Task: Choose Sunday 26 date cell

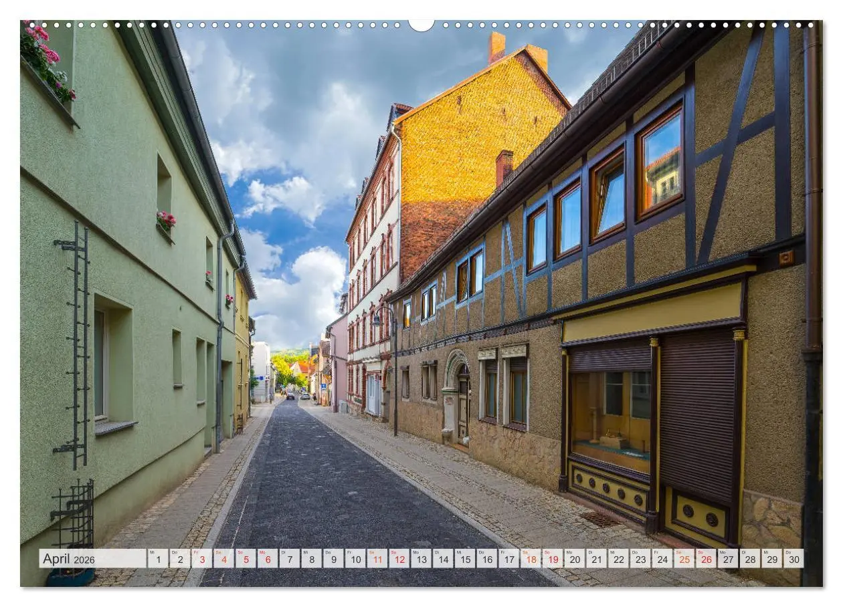Action: tap(707, 559)
